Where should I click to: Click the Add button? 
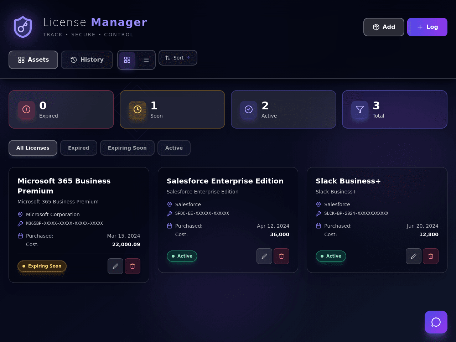(384, 27)
